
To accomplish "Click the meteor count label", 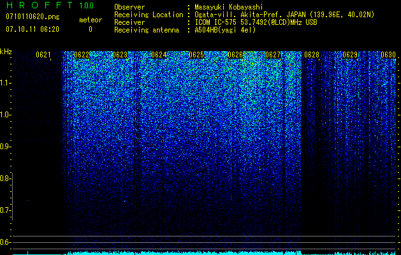I will coord(91,20).
